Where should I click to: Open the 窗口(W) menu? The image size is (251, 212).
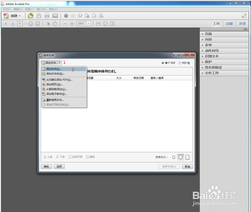pyautogui.click(x=41, y=9)
